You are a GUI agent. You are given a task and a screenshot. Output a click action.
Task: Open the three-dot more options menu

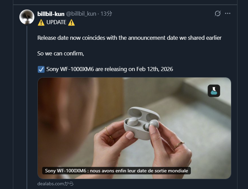click(228, 14)
